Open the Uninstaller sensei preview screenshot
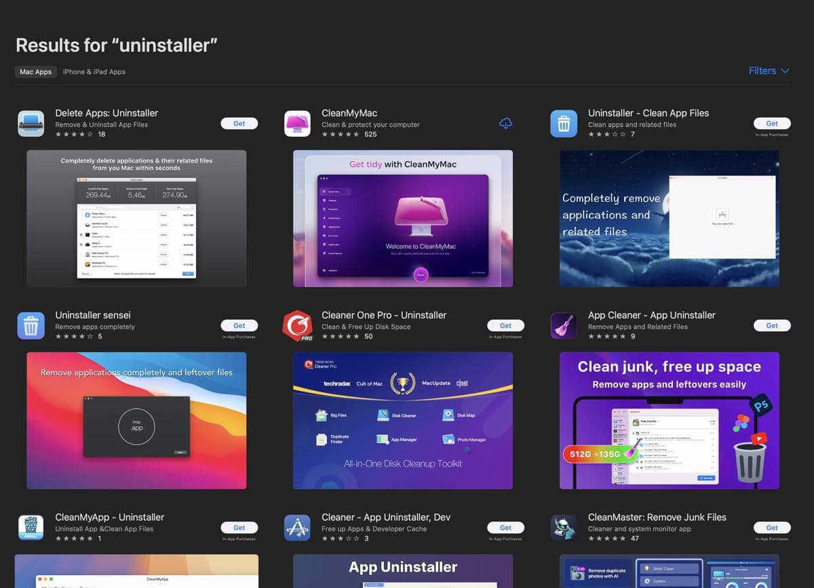 tap(136, 420)
